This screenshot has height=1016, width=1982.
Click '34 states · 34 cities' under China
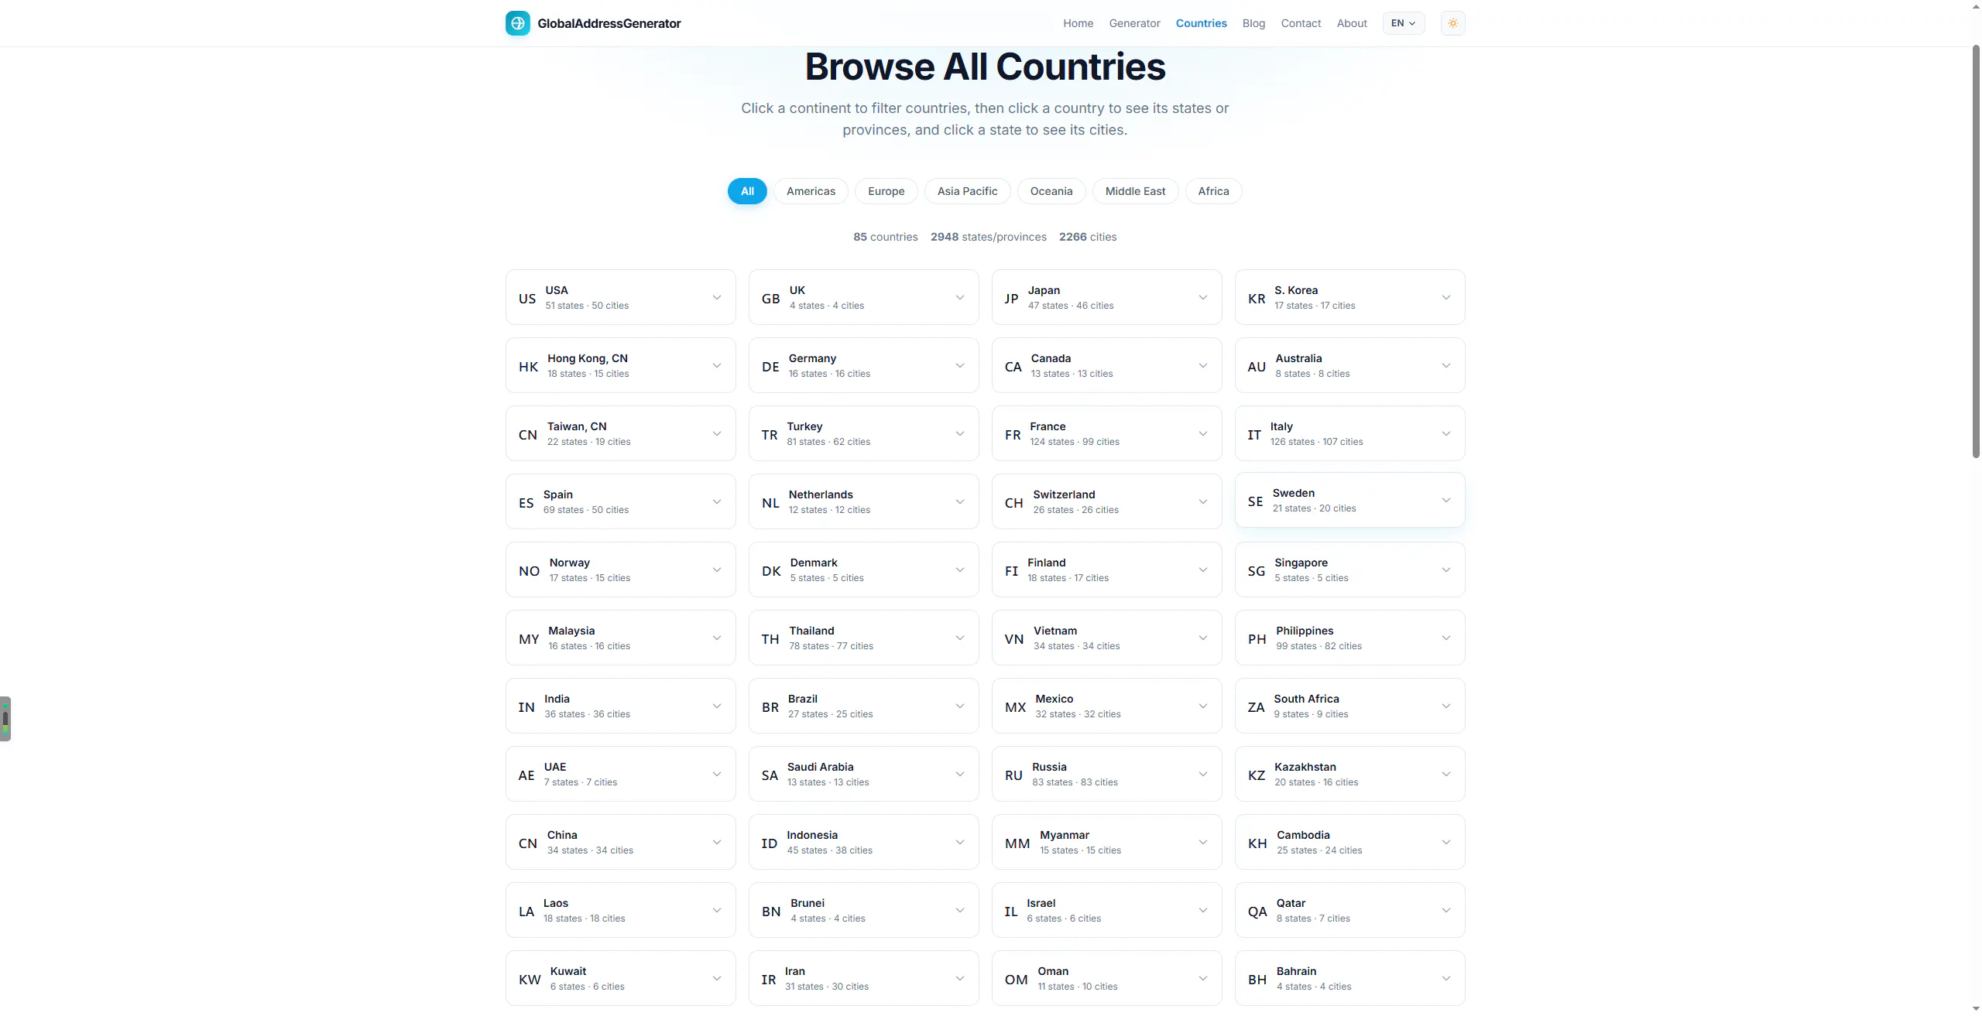tap(590, 850)
